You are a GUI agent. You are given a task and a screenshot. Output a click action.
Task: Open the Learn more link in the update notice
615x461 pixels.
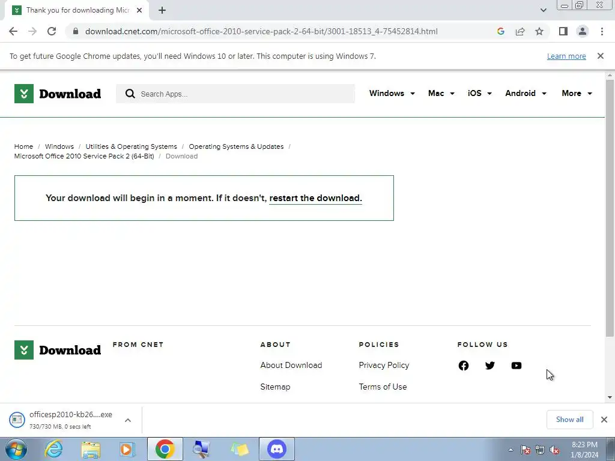click(x=566, y=56)
